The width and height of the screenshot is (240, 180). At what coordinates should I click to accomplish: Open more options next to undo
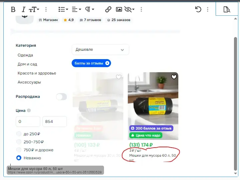pos(208,9)
